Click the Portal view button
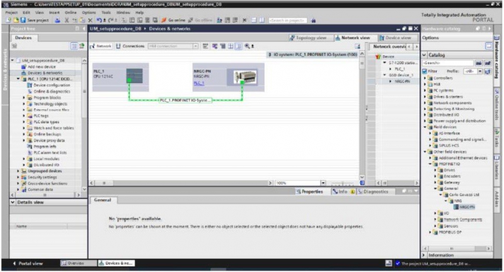504x272 pixels. point(28,264)
